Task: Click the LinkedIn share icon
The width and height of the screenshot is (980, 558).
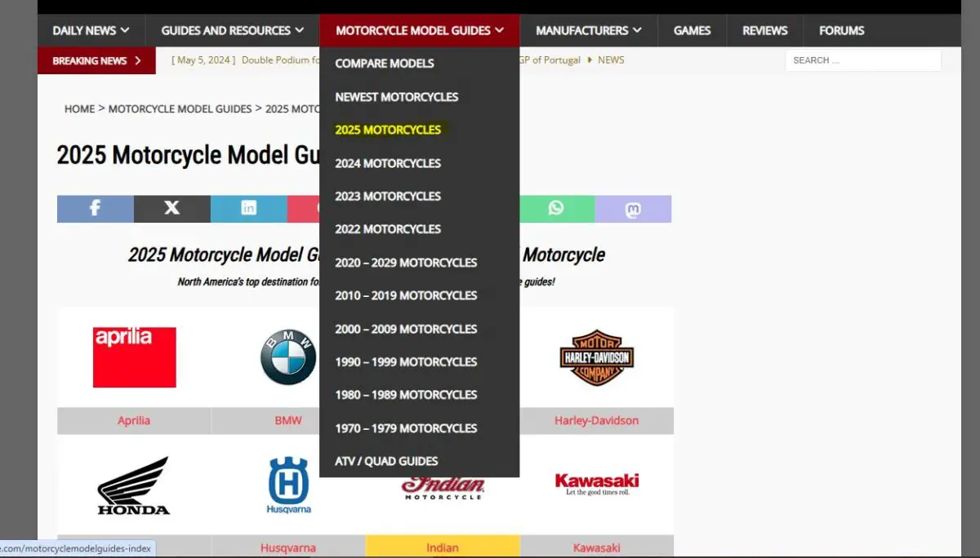Action: coord(248,209)
